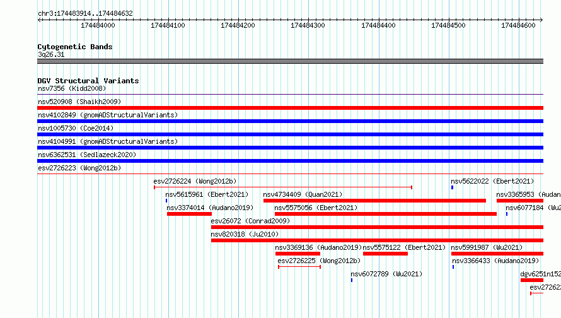Click the dgv6251n152 red bar
Screen dimensions: 561x318
pyautogui.click(x=532, y=280)
